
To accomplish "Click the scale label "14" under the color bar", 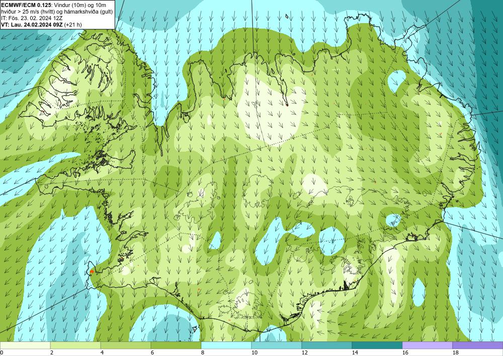I will click(355, 353).
